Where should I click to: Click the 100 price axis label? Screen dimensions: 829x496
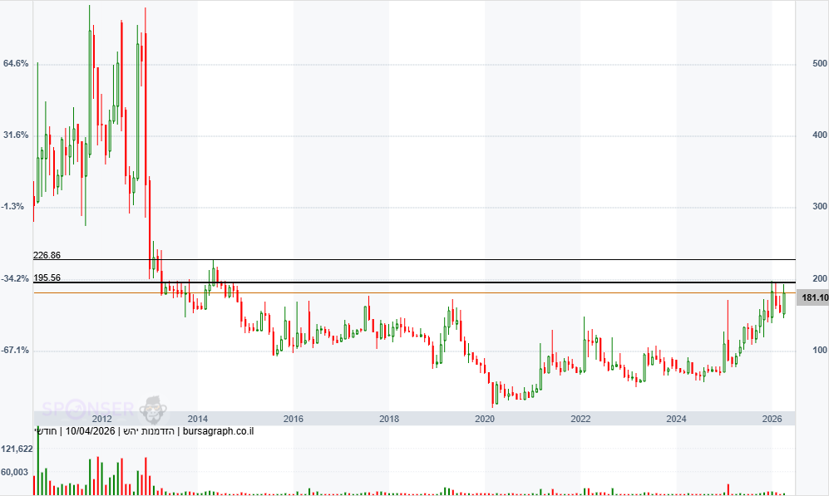point(820,351)
